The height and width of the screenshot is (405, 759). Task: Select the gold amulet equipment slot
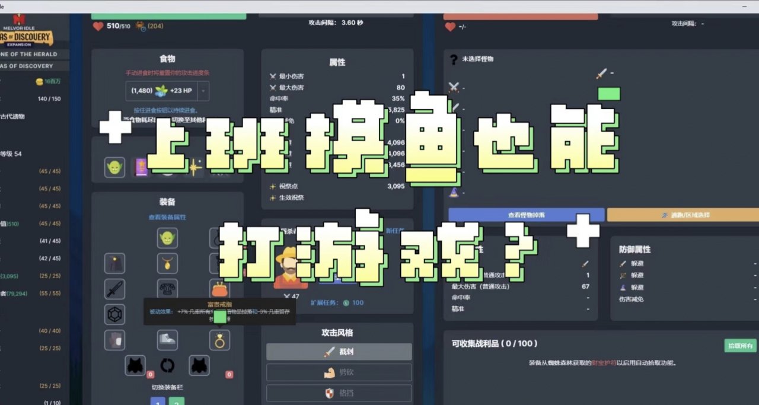tap(167, 263)
